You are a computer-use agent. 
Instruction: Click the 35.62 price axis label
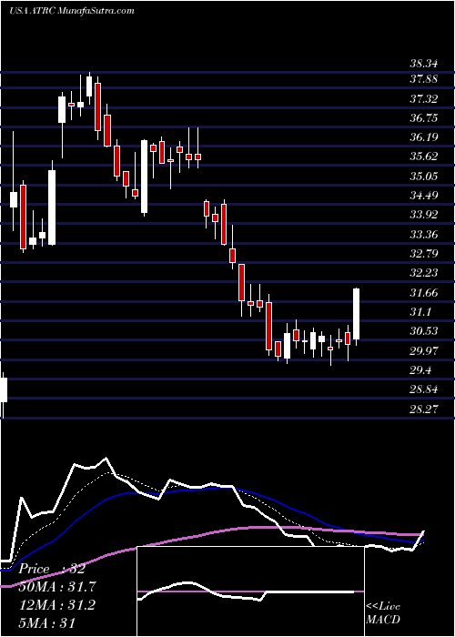[424, 157]
